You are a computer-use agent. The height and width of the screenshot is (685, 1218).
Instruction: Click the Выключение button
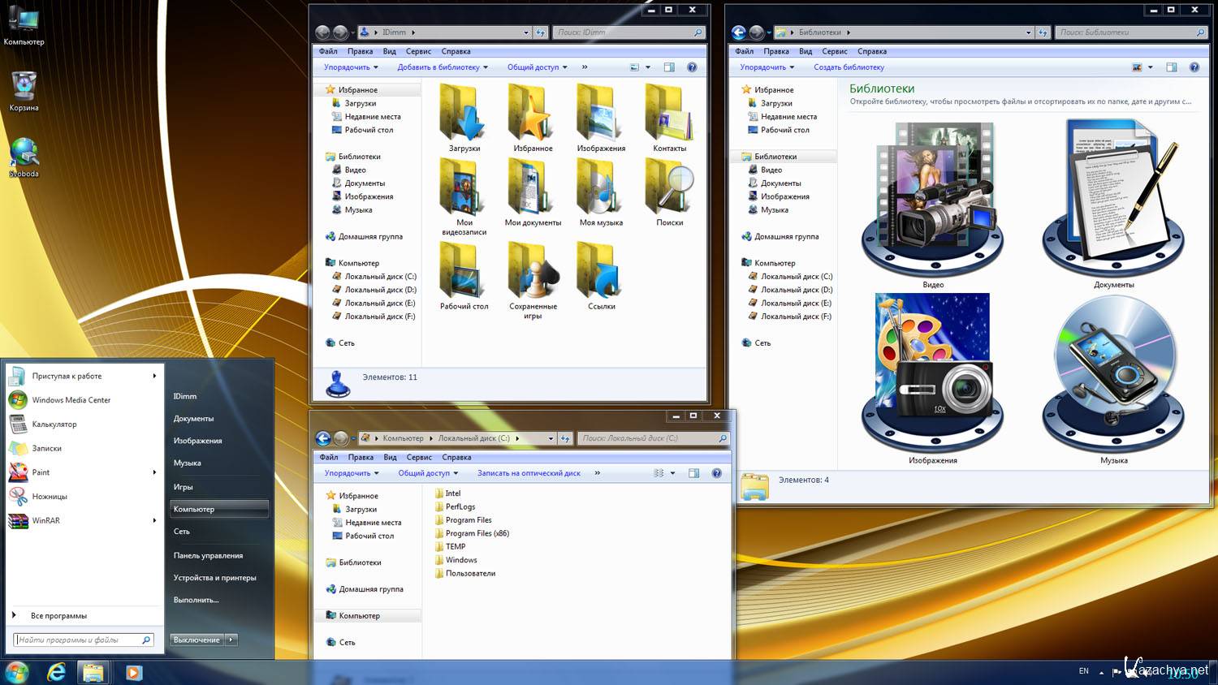tap(197, 640)
